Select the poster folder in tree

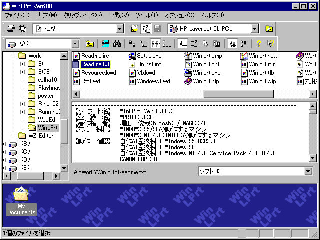click(x=41, y=96)
